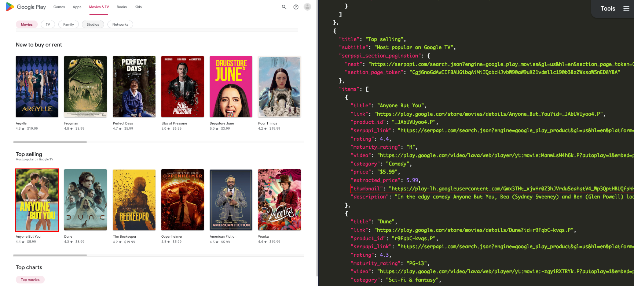
Task: Open The Beekeeper movie poster
Action: point(134,200)
